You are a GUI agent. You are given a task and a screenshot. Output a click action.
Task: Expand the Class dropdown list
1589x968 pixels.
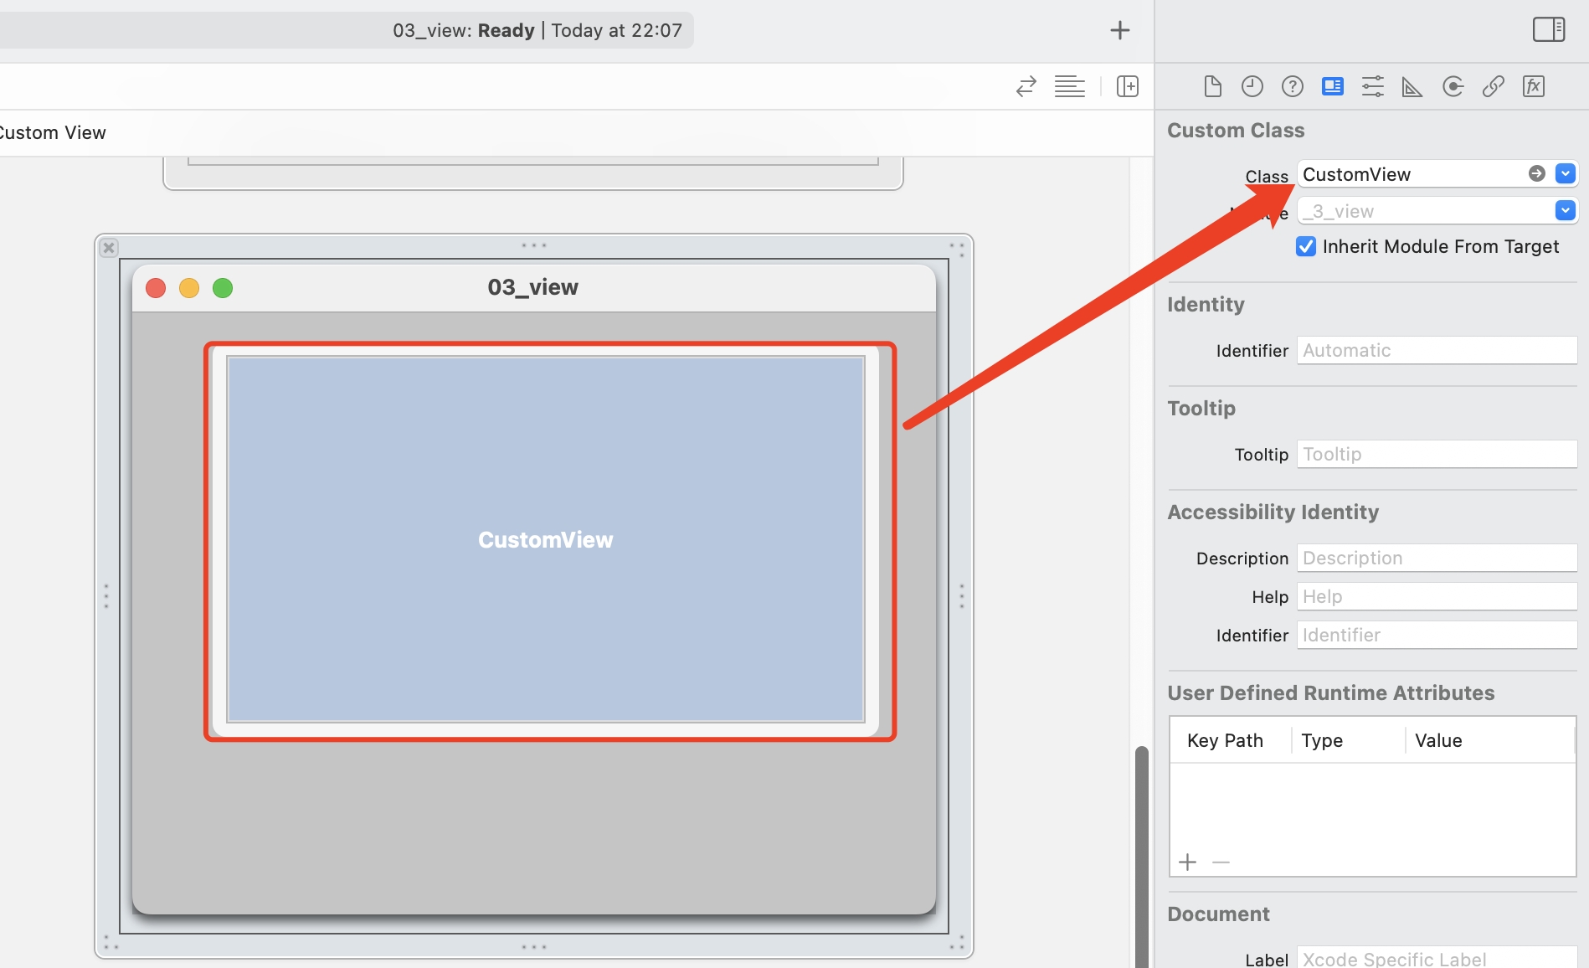coord(1566,173)
